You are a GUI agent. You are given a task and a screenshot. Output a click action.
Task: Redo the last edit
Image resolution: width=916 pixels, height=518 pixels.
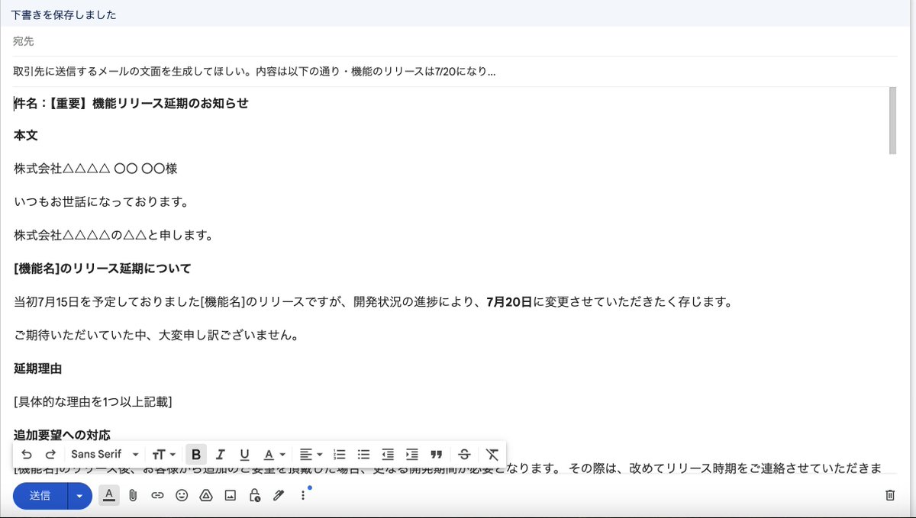[x=50, y=454]
